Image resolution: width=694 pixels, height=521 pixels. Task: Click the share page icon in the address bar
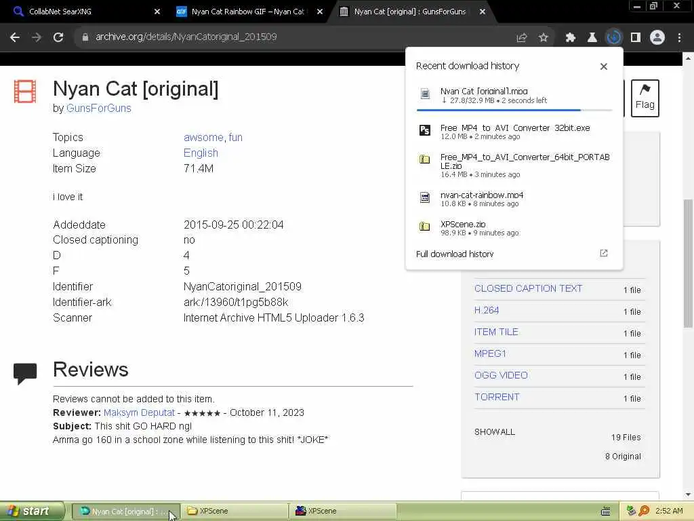click(522, 38)
